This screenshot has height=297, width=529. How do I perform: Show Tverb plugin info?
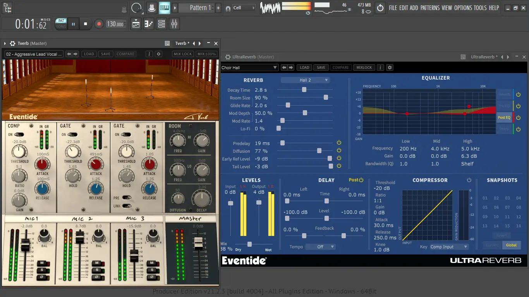[x=149, y=54]
